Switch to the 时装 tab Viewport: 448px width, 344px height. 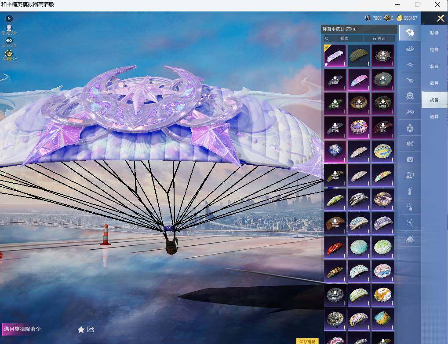(x=434, y=33)
